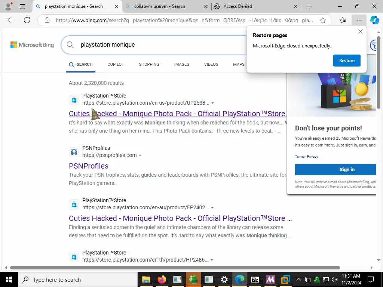Image resolution: width=383 pixels, height=287 pixels.
Task: Click the horizontal scrollbar thumb
Action: (x=175, y=268)
